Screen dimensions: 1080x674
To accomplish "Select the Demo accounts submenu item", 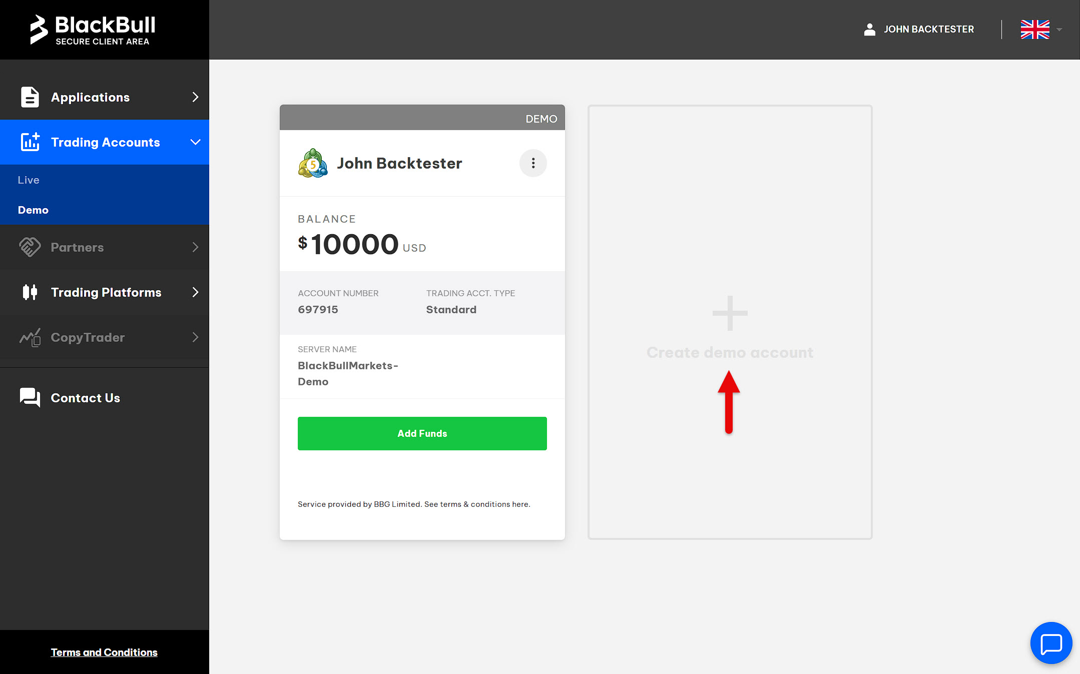I will coord(33,210).
